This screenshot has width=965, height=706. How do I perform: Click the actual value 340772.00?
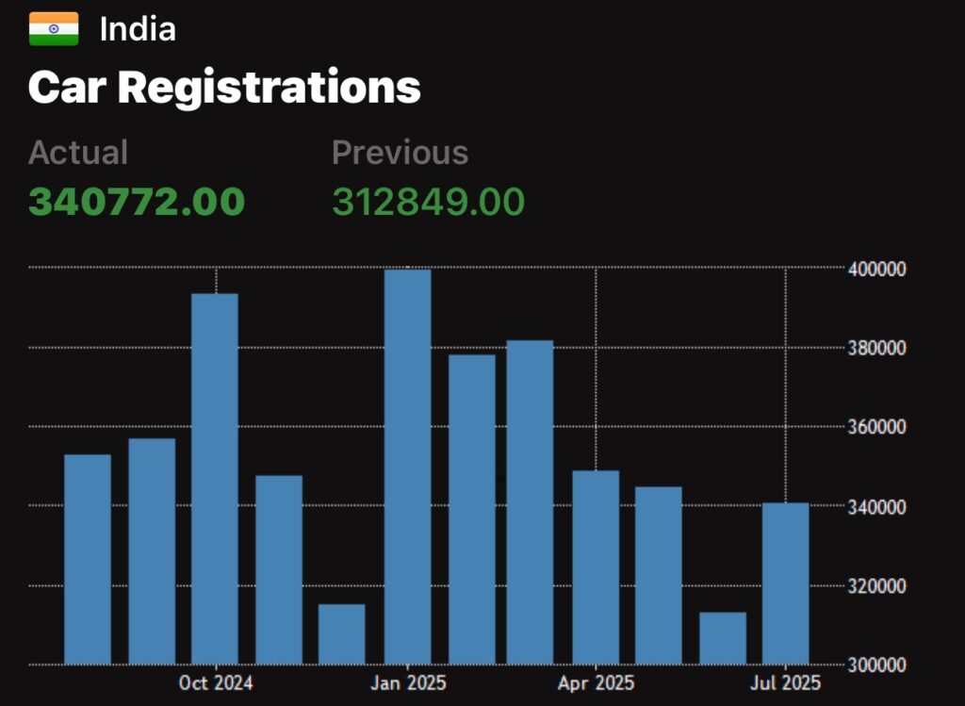(137, 202)
